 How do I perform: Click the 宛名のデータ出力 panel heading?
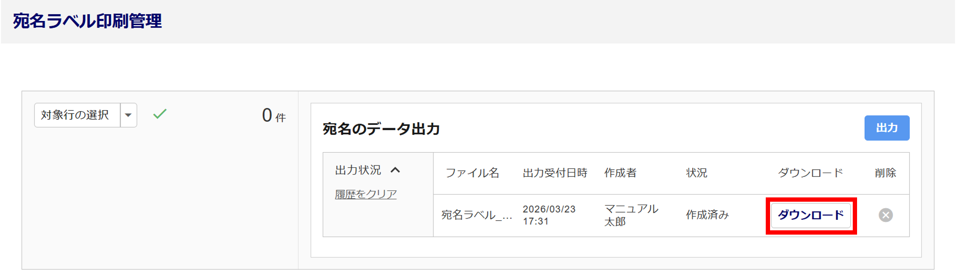[381, 129]
